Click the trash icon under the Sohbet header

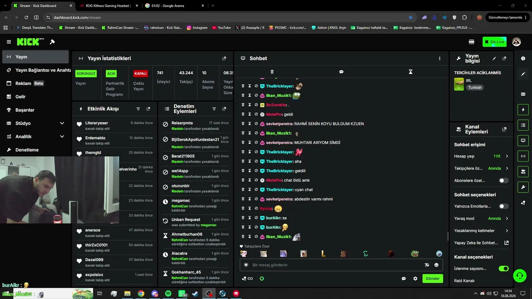[x=272, y=72]
